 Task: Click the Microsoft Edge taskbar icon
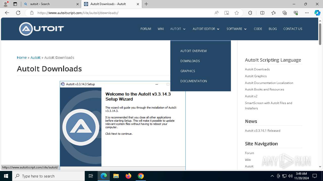tap(104, 176)
